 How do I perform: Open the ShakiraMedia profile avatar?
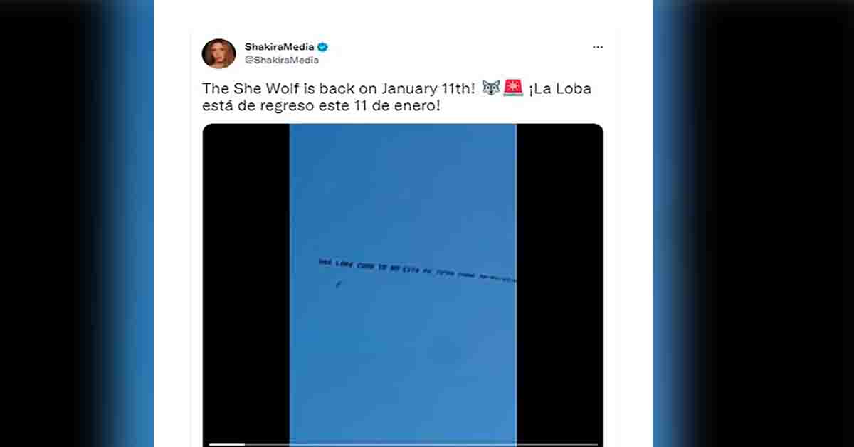(218, 53)
